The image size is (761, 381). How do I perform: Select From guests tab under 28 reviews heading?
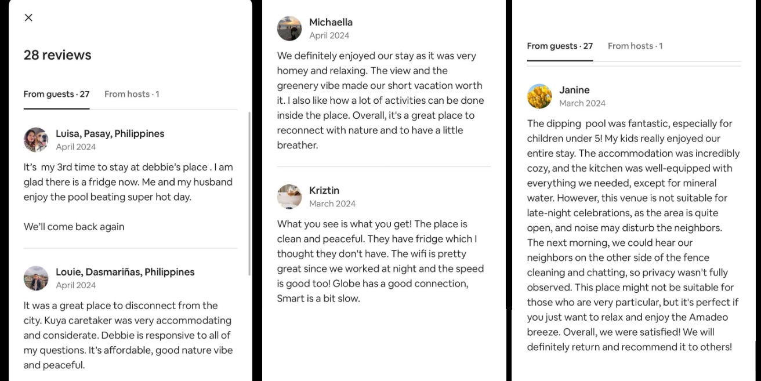56,94
